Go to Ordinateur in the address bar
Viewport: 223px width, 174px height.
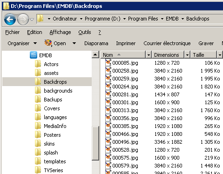click(65, 19)
